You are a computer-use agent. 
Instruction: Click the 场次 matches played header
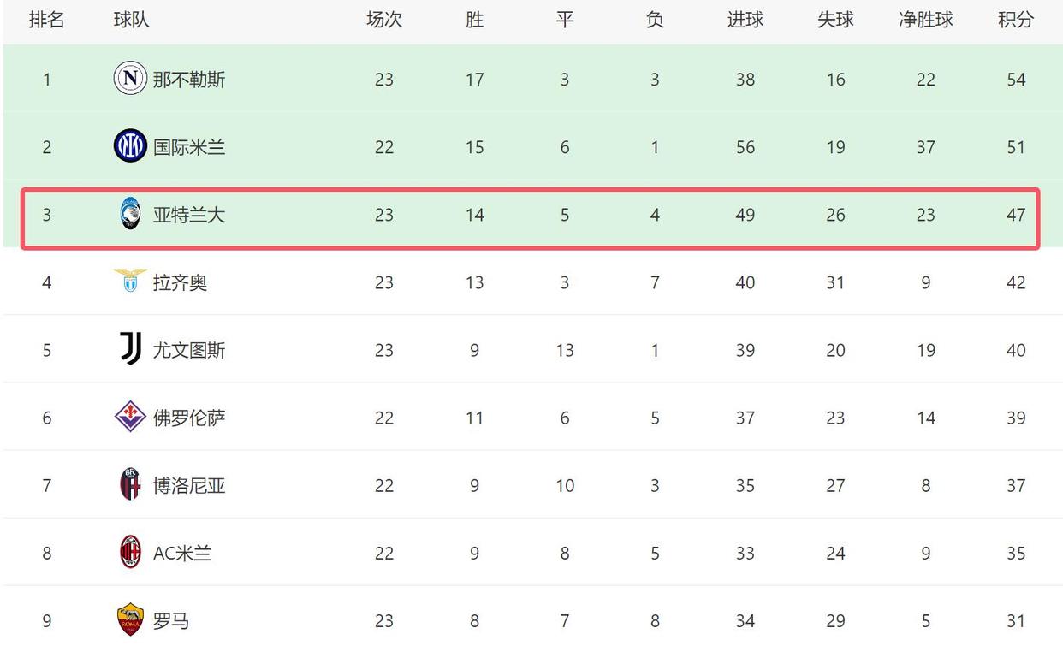pos(383,20)
